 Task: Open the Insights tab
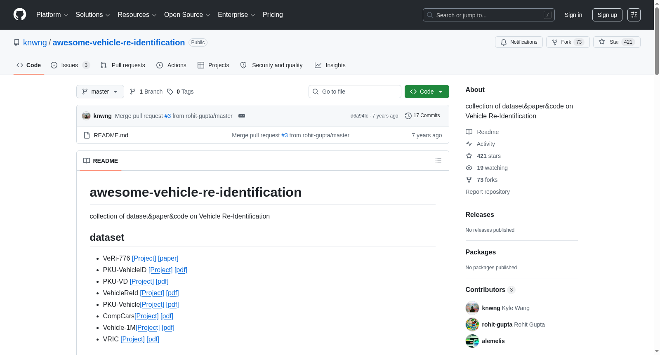coord(330,65)
